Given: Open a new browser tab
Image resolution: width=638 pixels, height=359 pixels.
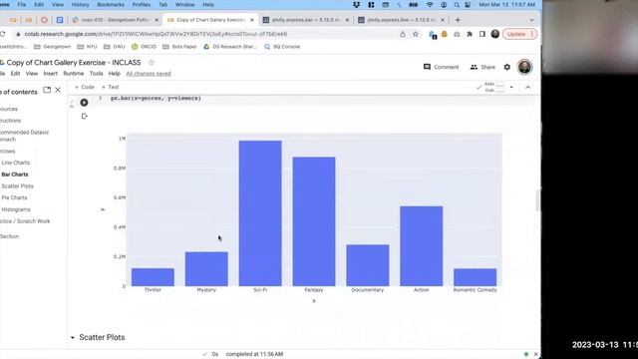Looking at the screenshot, I should 458,20.
